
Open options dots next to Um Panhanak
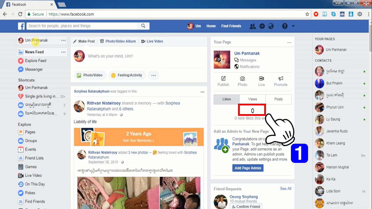coord(63,40)
